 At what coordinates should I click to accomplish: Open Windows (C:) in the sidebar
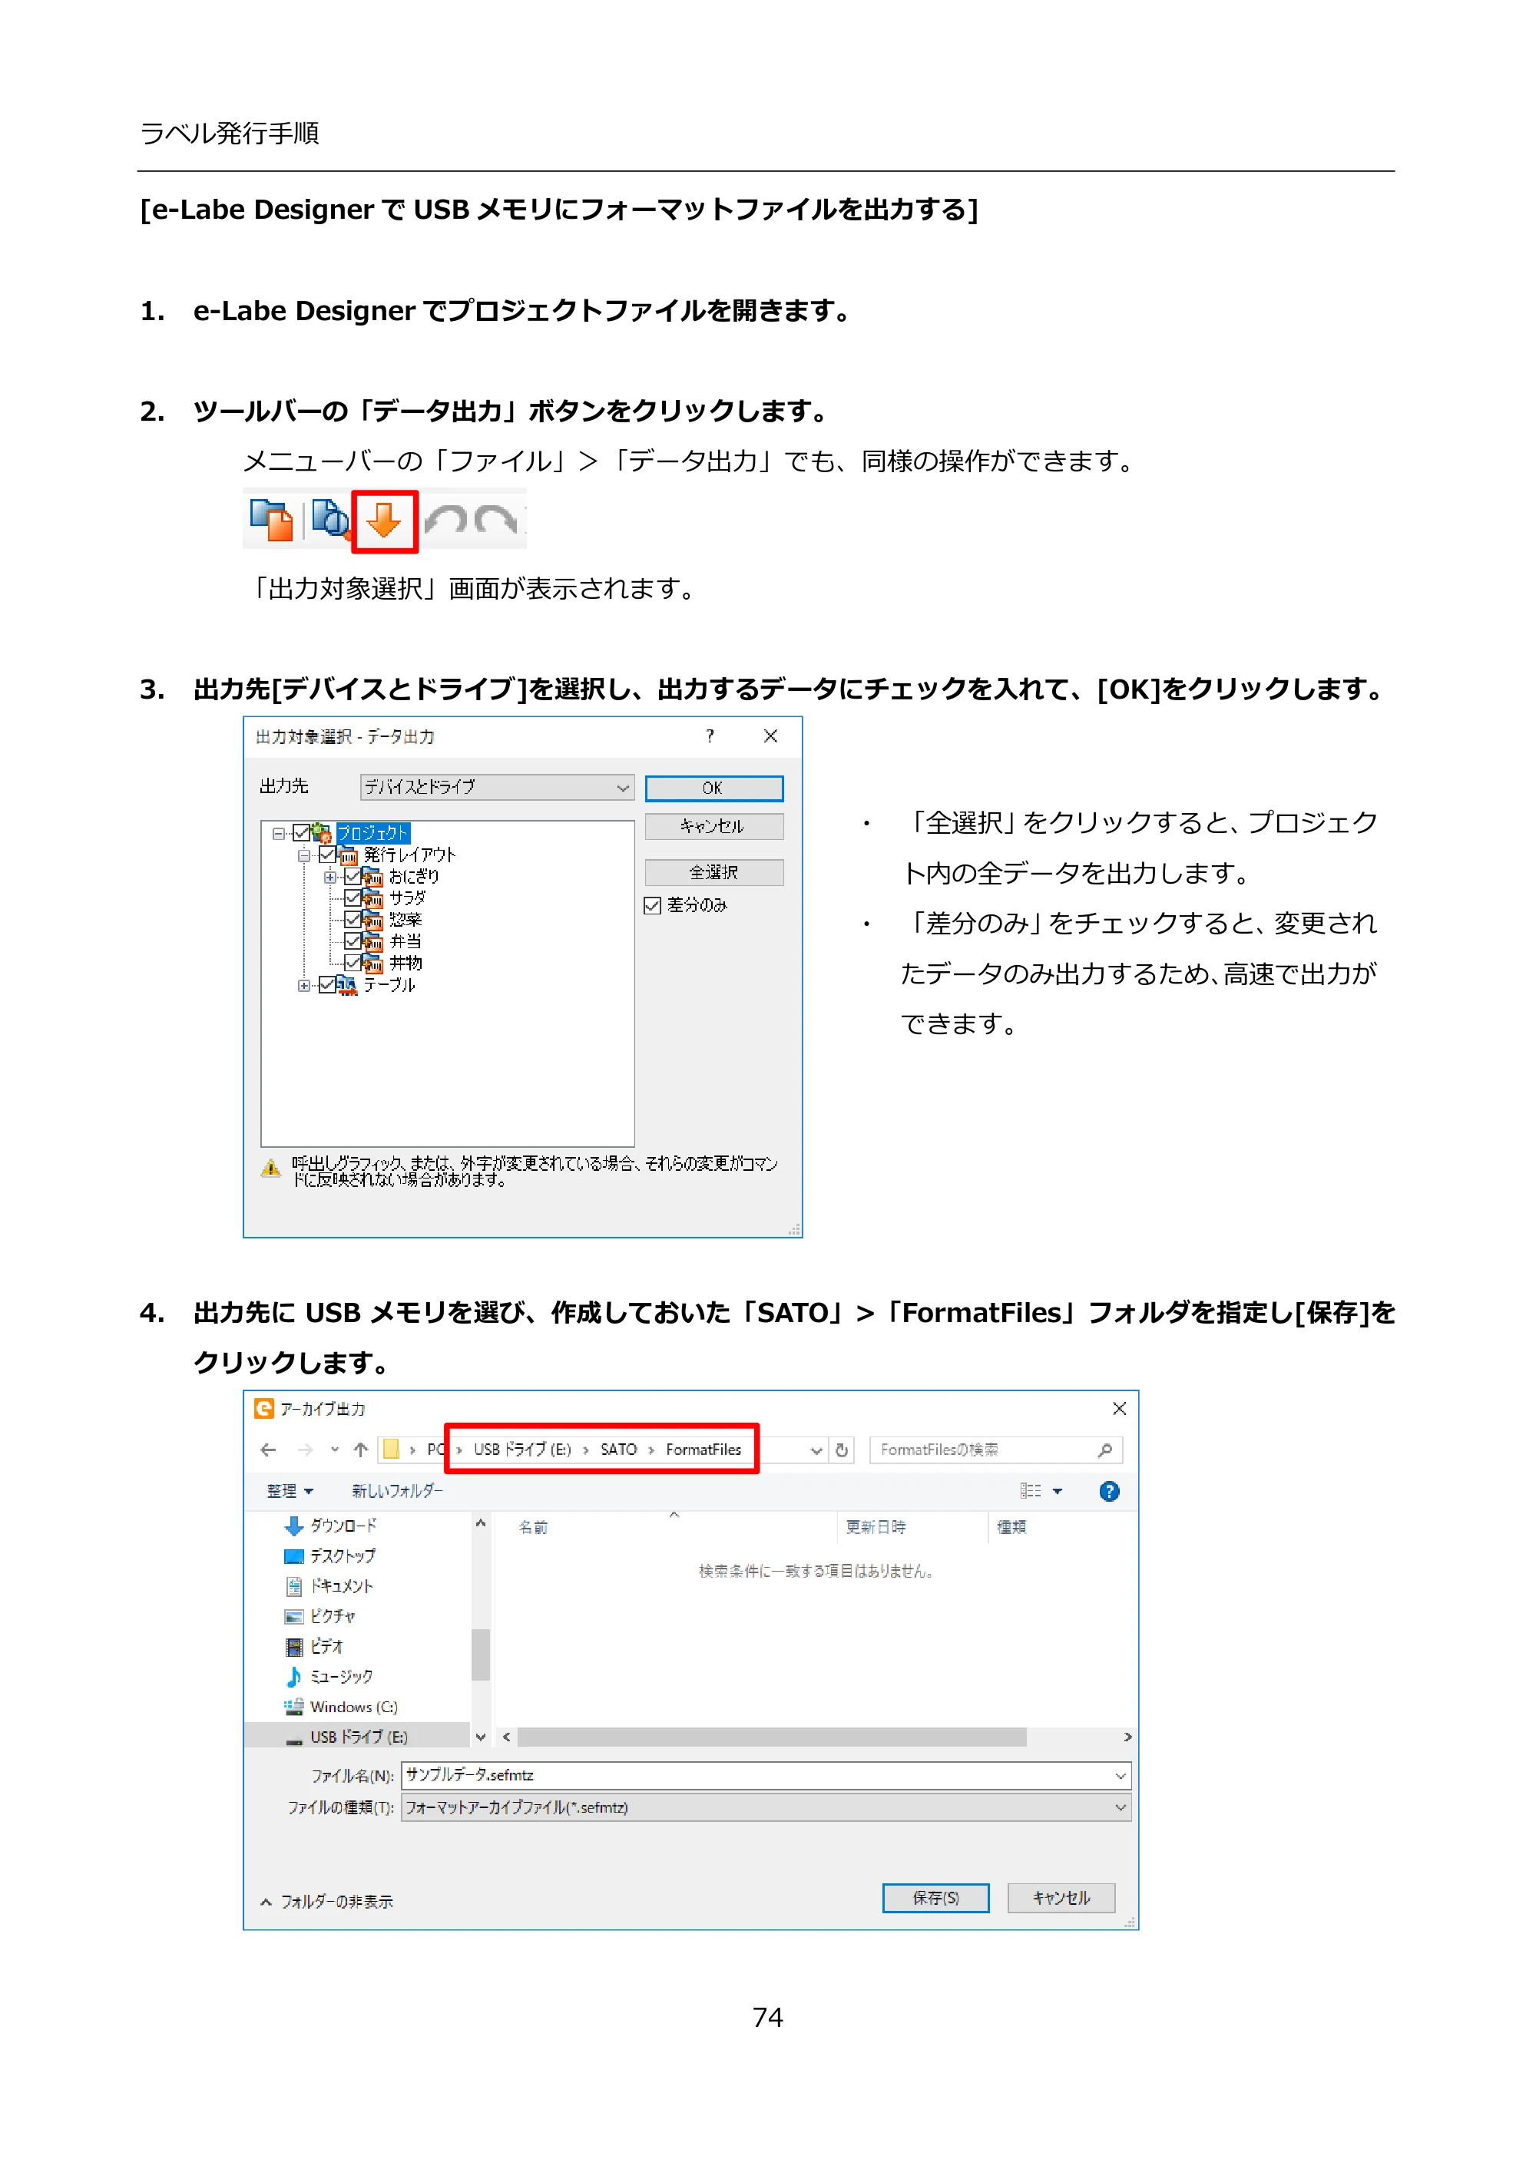click(x=341, y=1707)
